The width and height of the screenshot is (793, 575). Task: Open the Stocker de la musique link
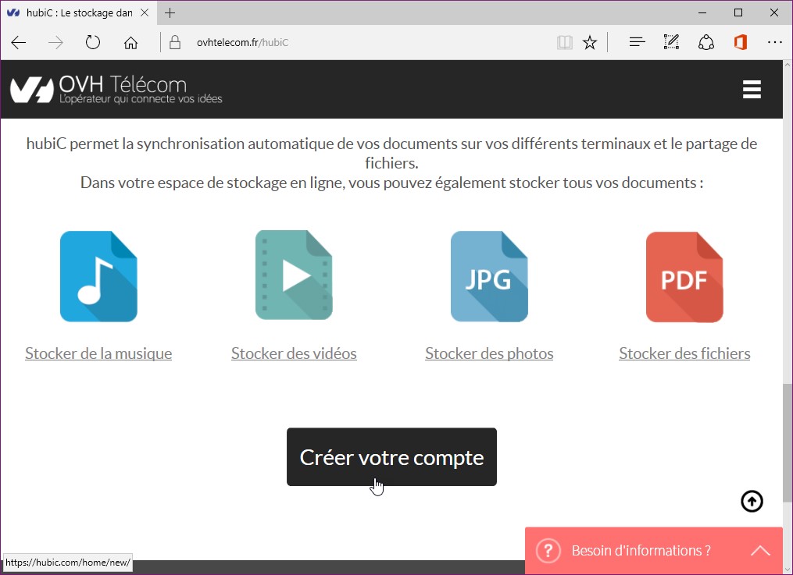click(98, 353)
